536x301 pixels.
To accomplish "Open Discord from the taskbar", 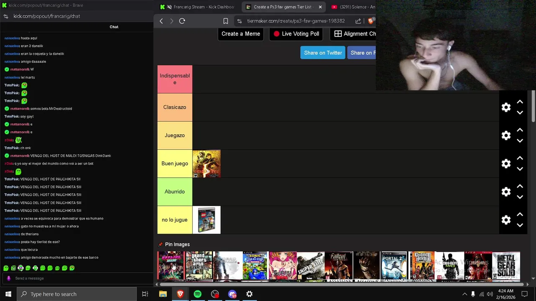I will 232,294.
